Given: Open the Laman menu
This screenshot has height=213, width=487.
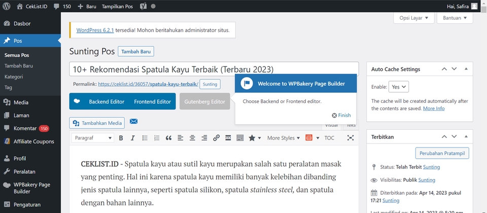Looking at the screenshot, I should pyautogui.click(x=30, y=115).
